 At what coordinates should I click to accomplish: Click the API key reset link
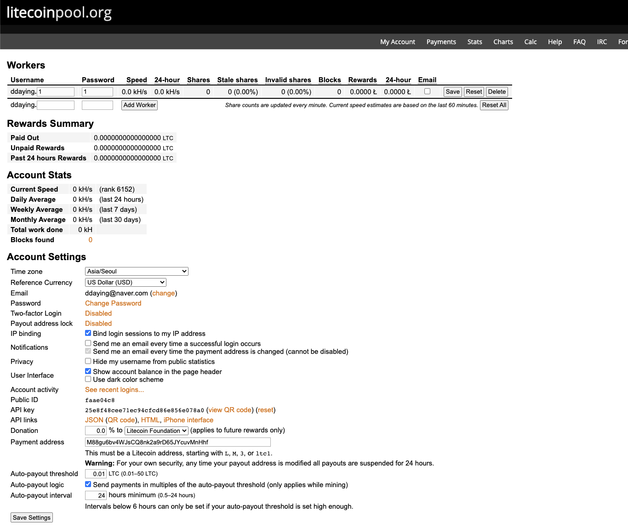265,410
